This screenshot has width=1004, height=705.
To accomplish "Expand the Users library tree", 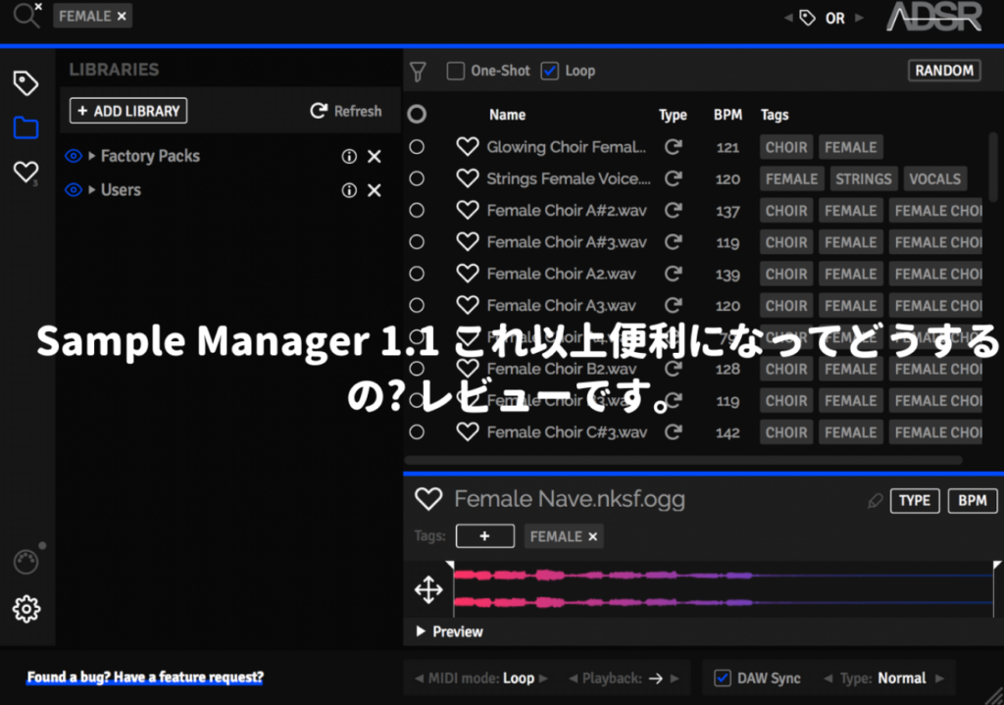I will coord(91,190).
